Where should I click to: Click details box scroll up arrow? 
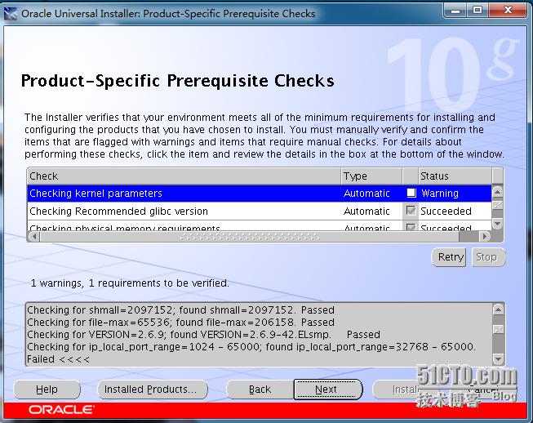click(x=499, y=309)
